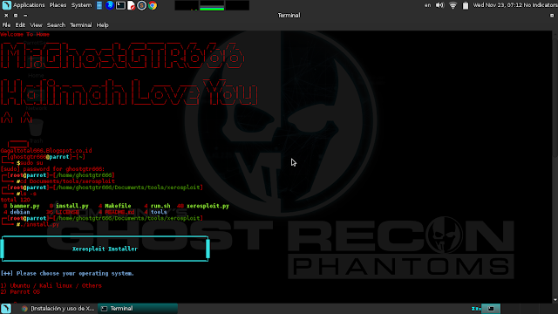Open the Terminal menu in menu bar
558x314 pixels.
81,25
